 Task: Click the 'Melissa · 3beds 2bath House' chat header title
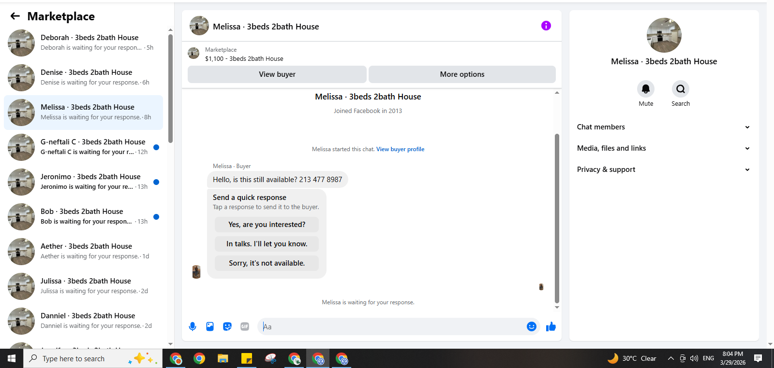point(266,27)
